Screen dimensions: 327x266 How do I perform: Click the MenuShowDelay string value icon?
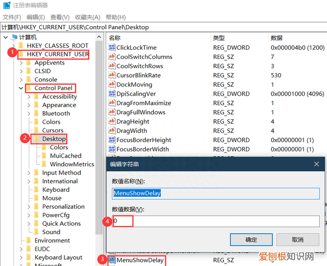tap(112, 260)
